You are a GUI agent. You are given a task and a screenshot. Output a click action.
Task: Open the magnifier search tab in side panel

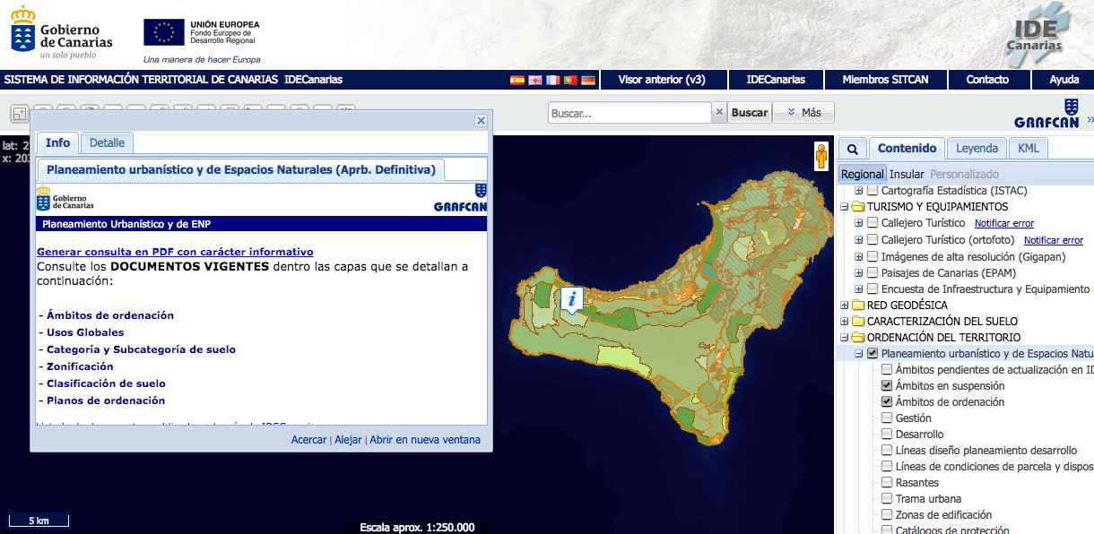(852, 149)
